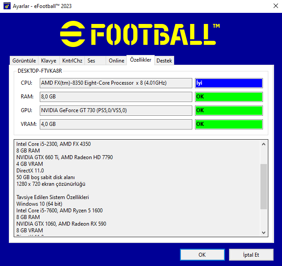Image resolution: width=282 pixels, height=266 pixels.
Task: Click 'Tavsiye Edilen Sistem Özellikleri' heading
Action: [53, 197]
